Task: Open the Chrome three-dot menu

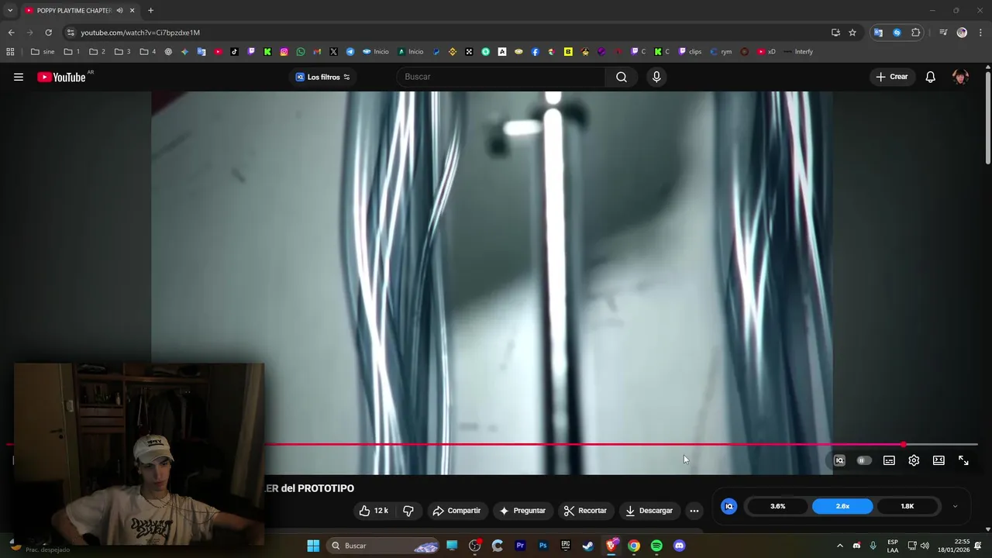Action: pyautogui.click(x=980, y=33)
